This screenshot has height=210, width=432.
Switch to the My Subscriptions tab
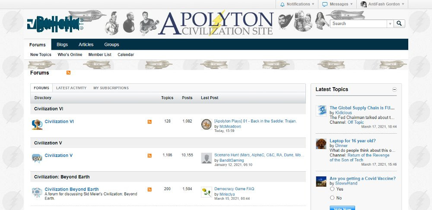[x=111, y=88]
